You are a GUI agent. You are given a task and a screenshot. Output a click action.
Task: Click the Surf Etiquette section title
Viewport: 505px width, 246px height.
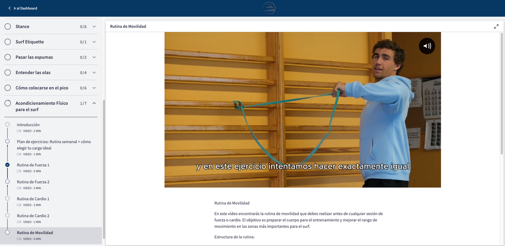coord(30,42)
